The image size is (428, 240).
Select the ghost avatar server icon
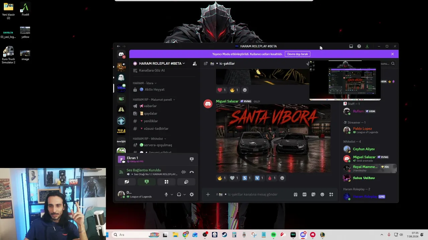[x=121, y=77]
